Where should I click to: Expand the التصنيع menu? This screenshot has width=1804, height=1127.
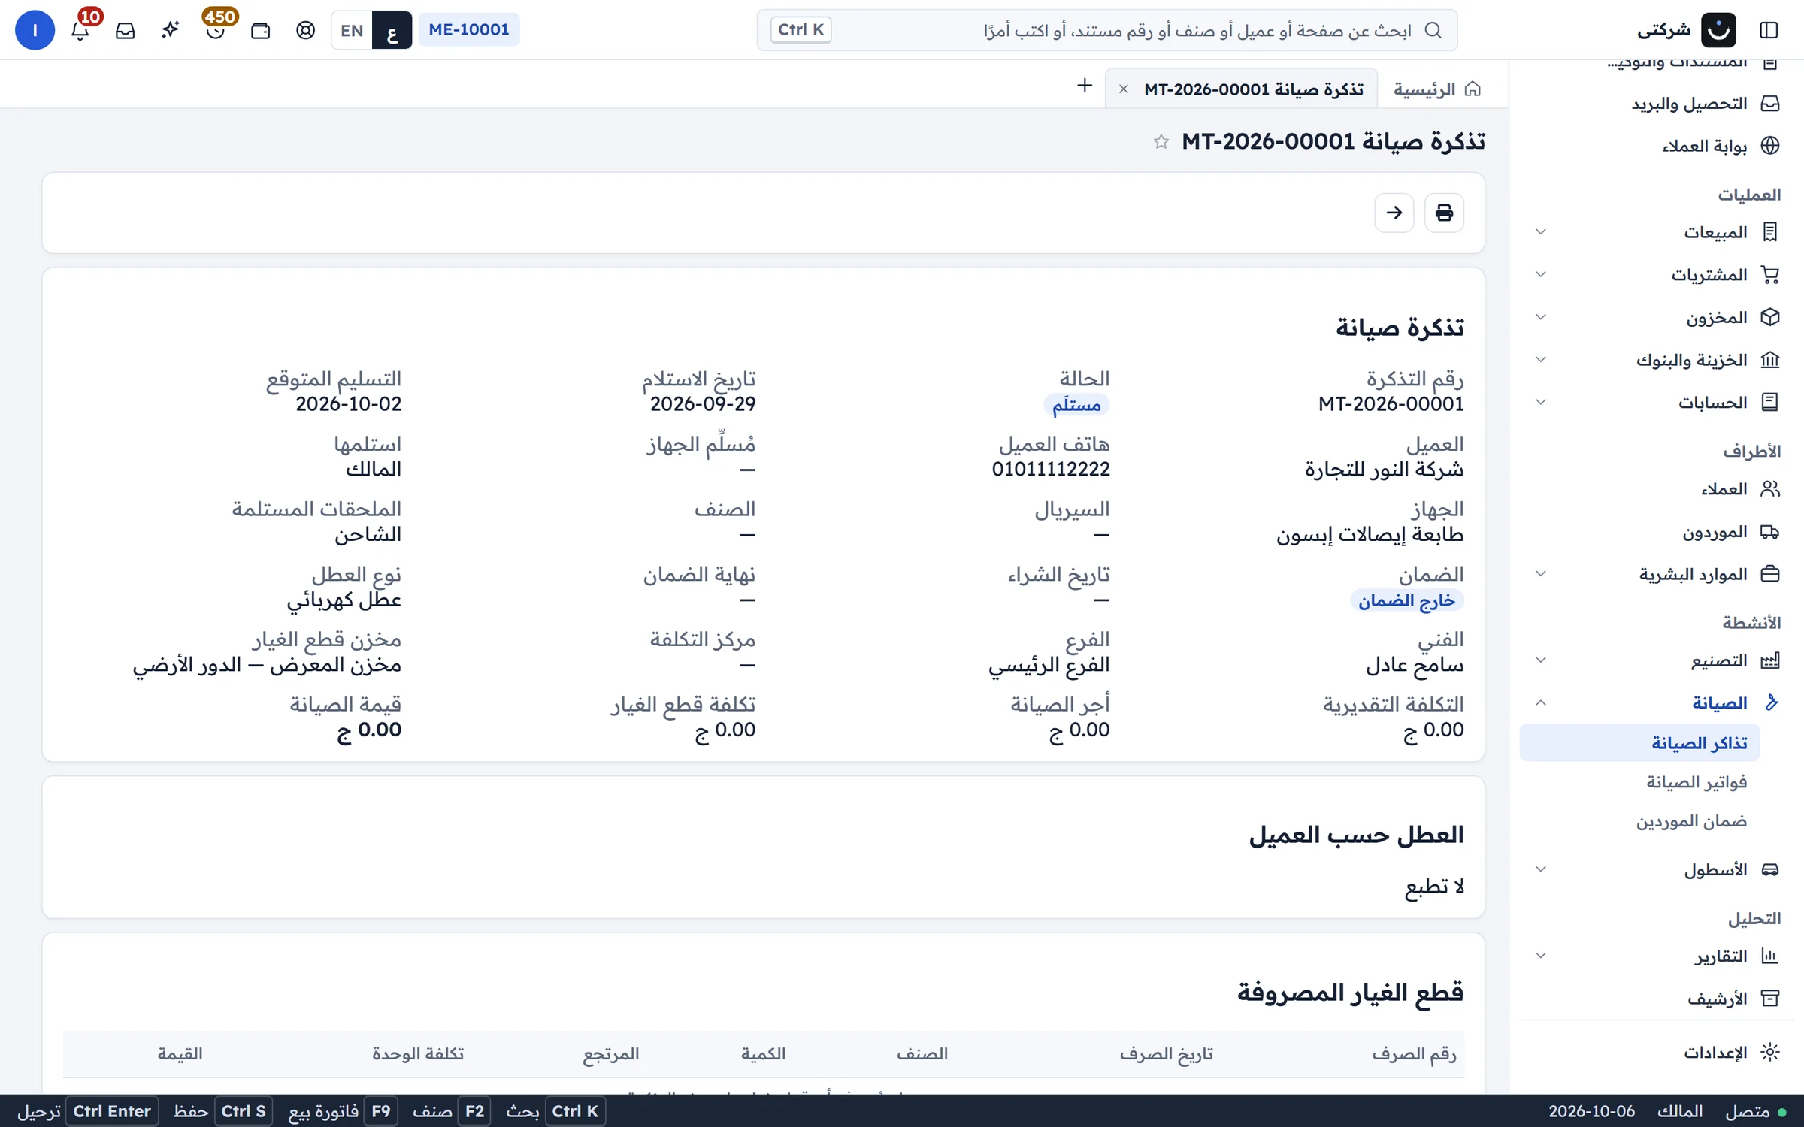(x=1656, y=660)
